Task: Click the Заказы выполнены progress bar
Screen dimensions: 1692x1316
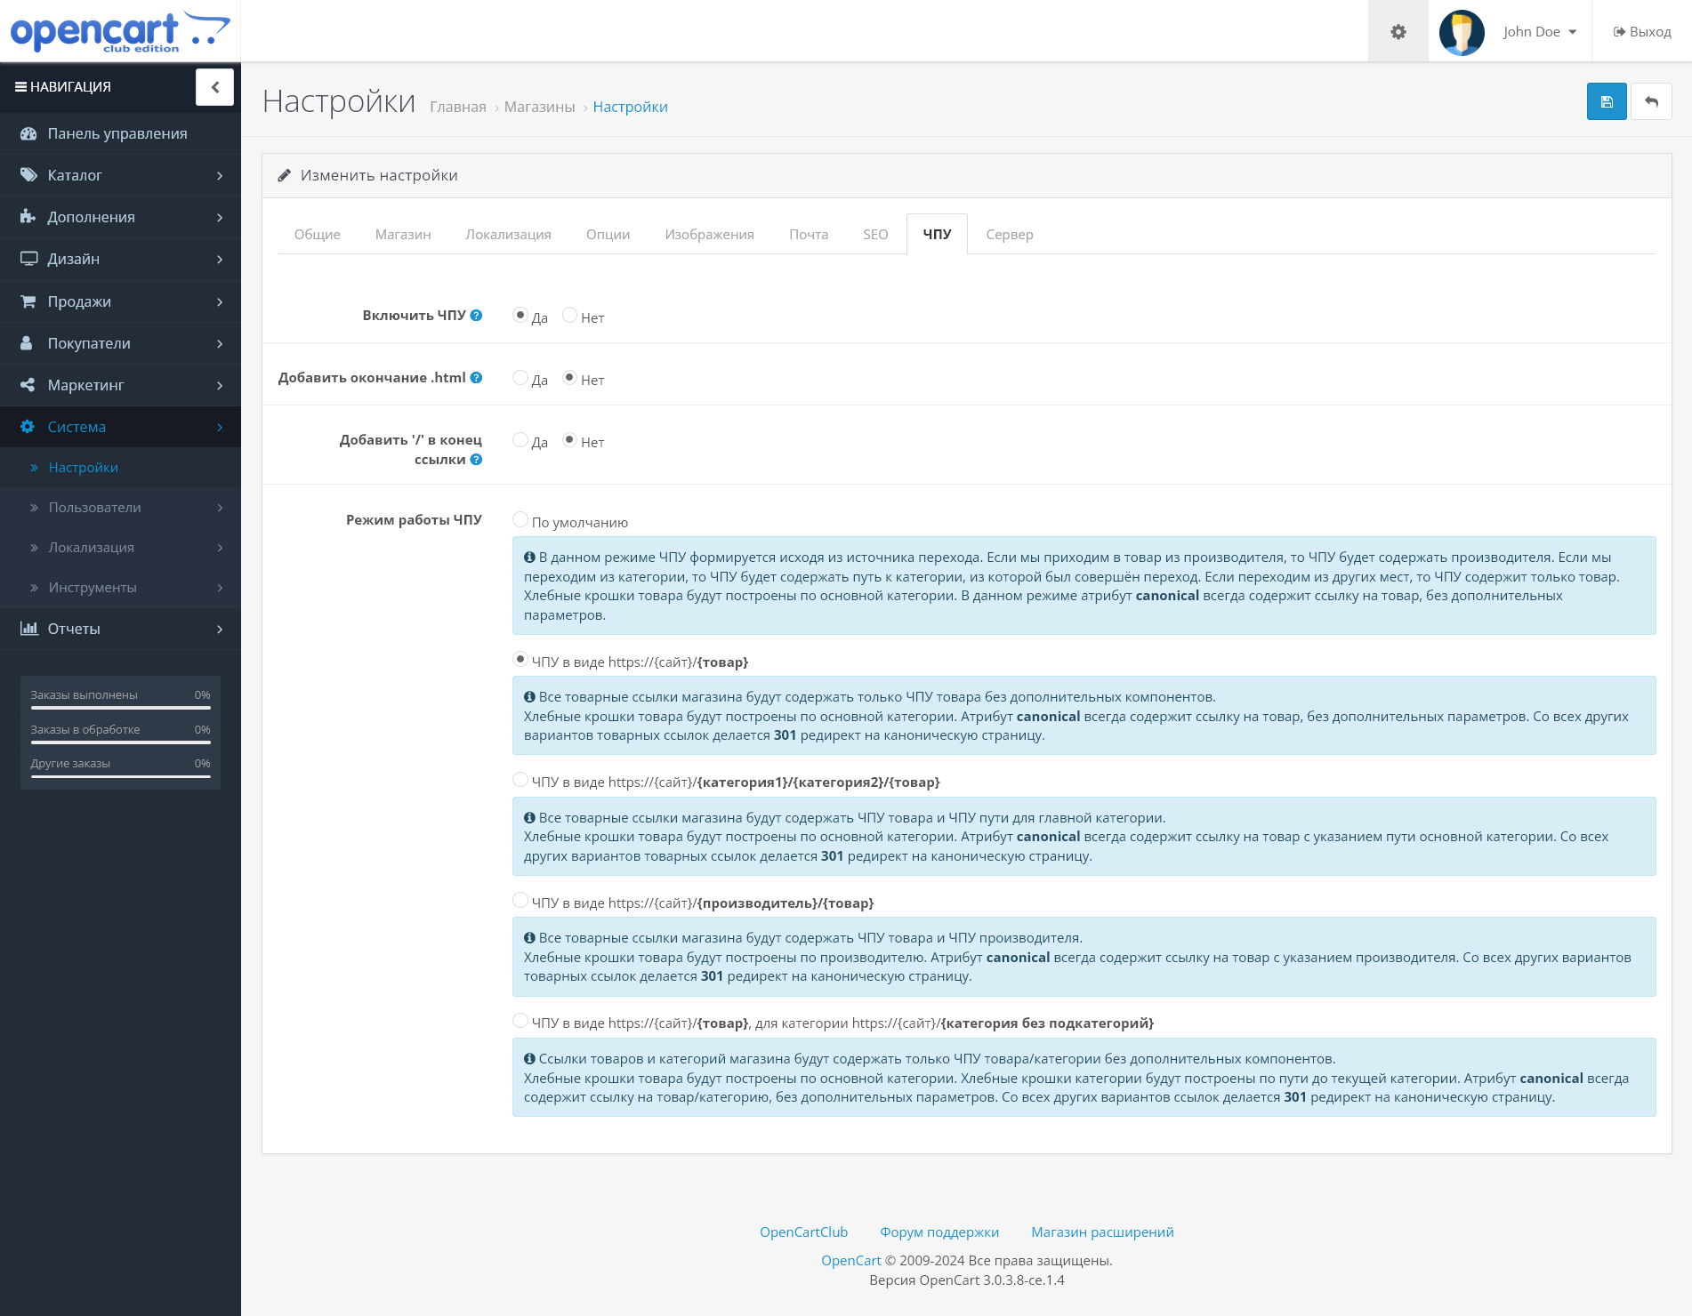Action: point(120,707)
